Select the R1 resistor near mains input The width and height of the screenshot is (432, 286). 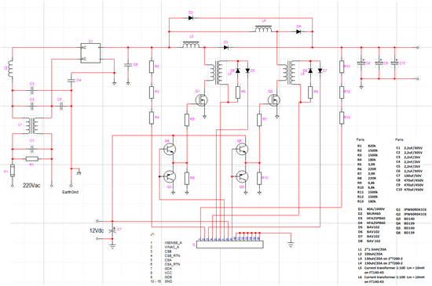pos(32,159)
